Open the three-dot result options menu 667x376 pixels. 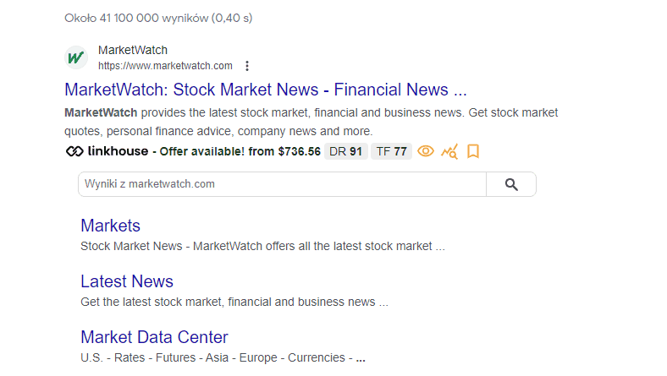(x=247, y=66)
